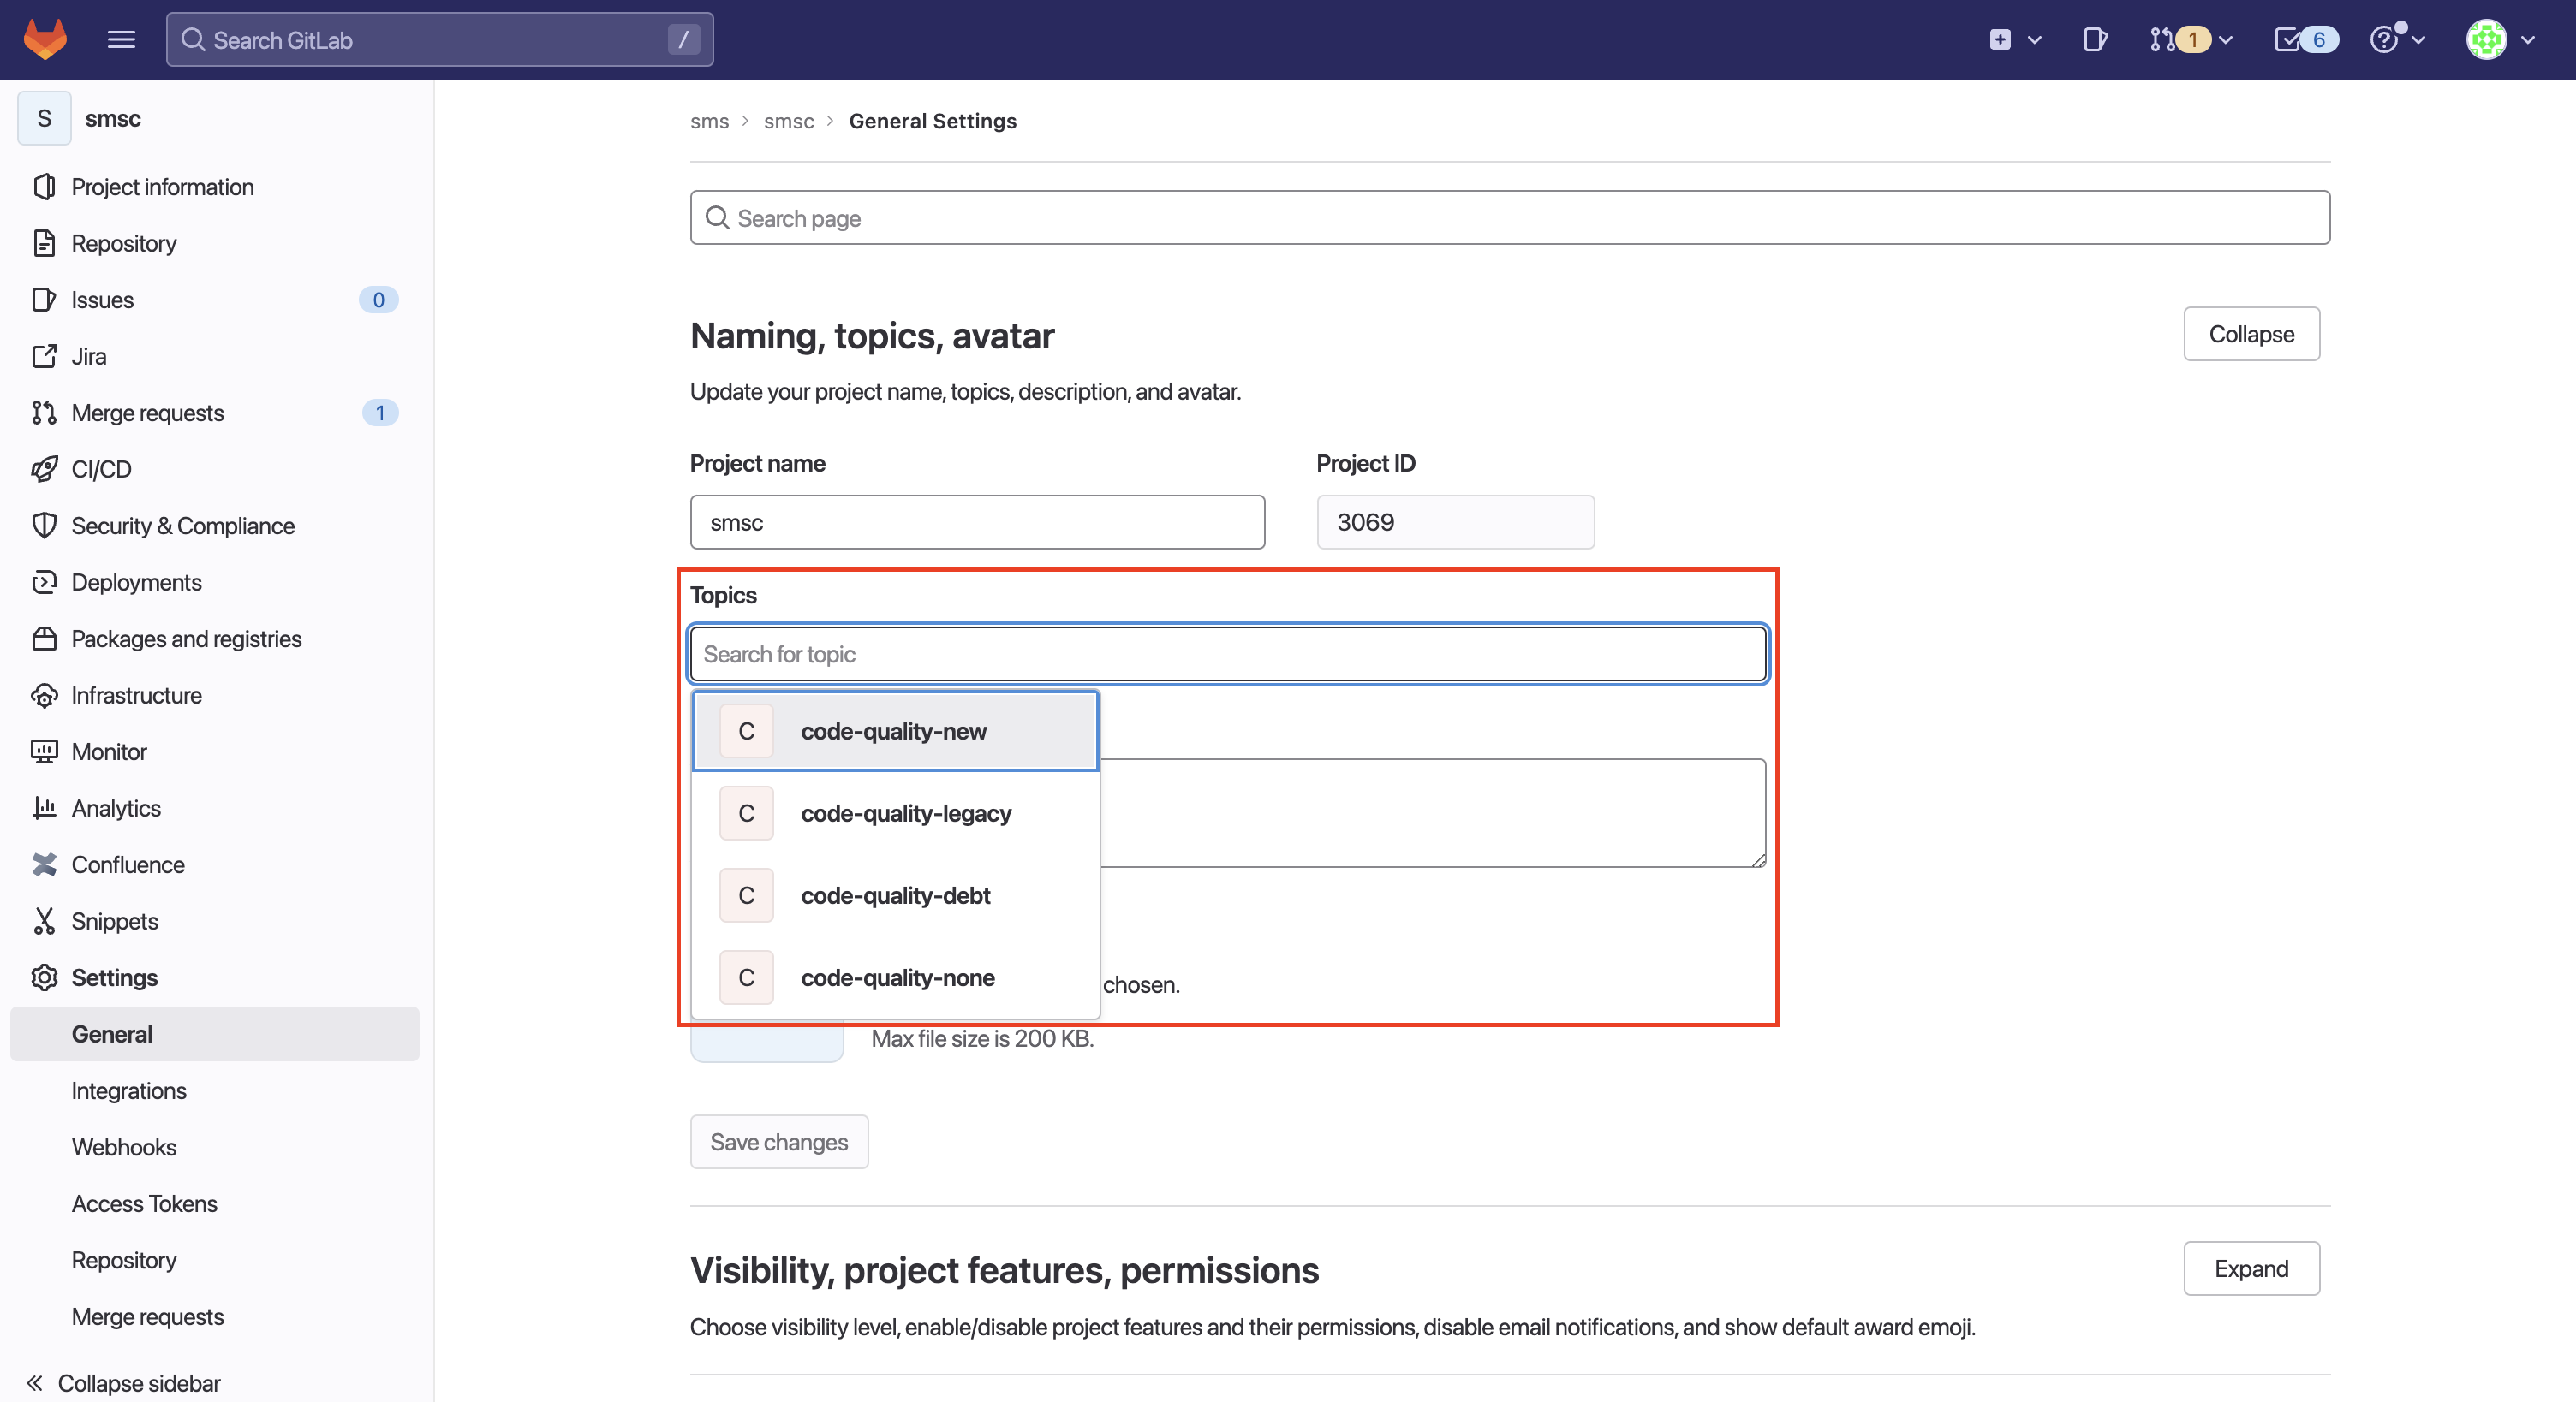Open the Issues icon in top bar
The image size is (2576, 1402).
[x=2094, y=40]
